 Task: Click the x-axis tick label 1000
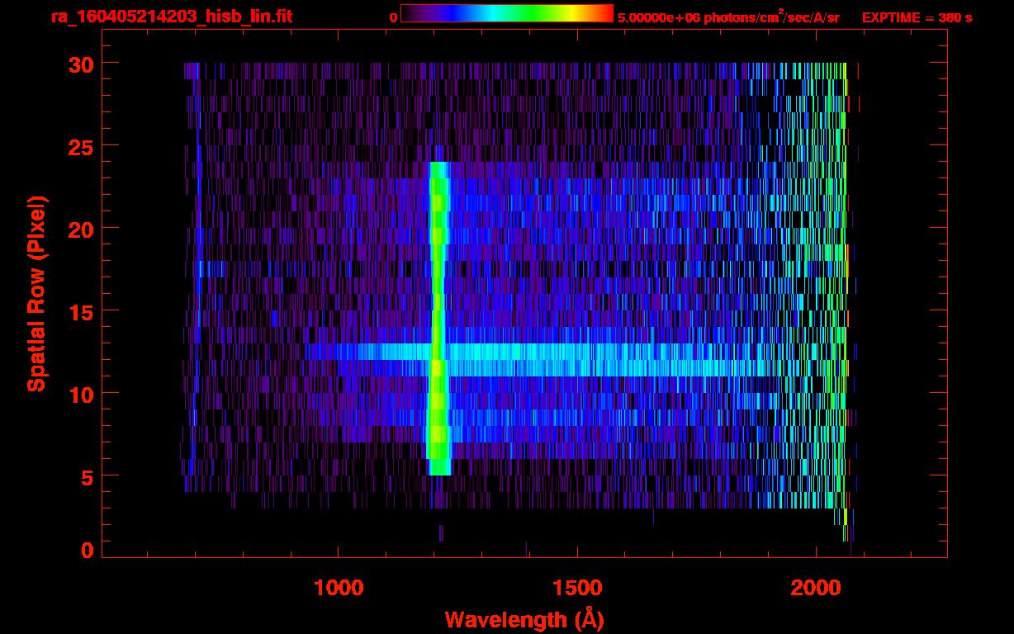339,588
